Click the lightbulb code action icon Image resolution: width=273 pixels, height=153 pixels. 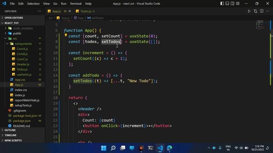[x=66, y=35]
